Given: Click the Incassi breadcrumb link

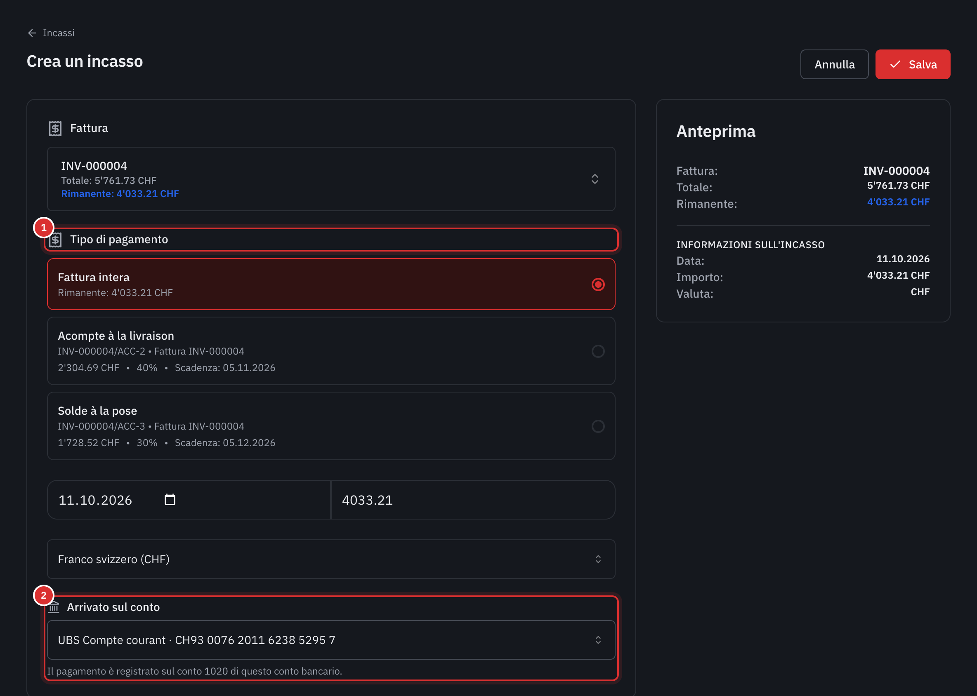Looking at the screenshot, I should (x=59, y=33).
